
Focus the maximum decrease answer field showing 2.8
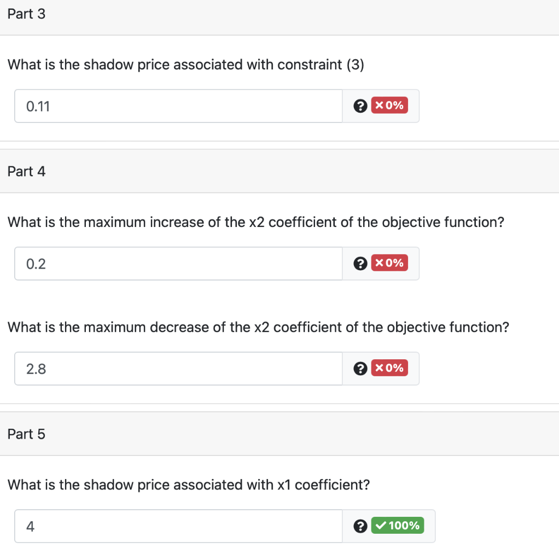coord(178,369)
